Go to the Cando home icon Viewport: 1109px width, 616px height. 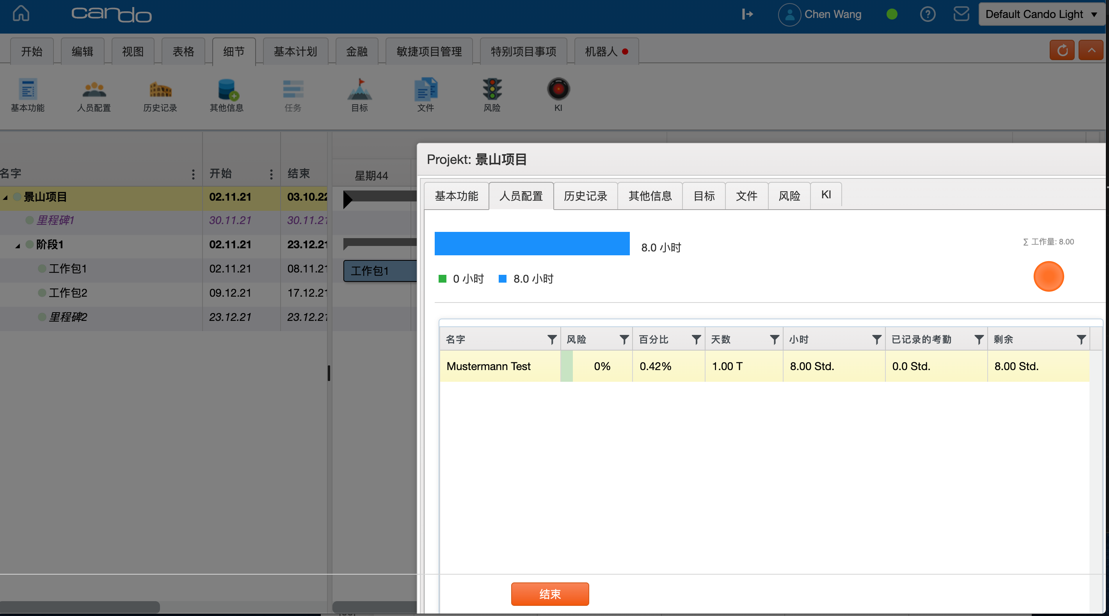(21, 13)
